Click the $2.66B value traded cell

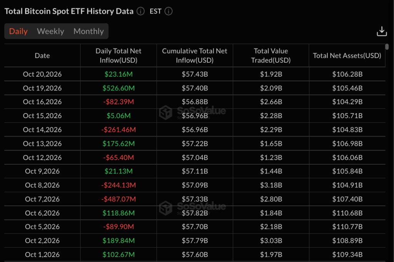pyautogui.click(x=271, y=102)
